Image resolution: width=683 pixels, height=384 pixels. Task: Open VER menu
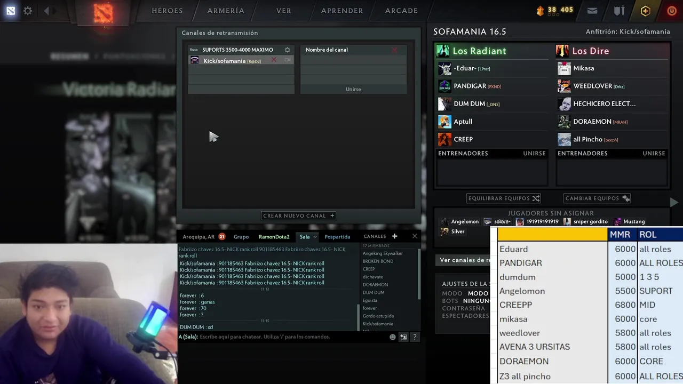[x=284, y=11]
